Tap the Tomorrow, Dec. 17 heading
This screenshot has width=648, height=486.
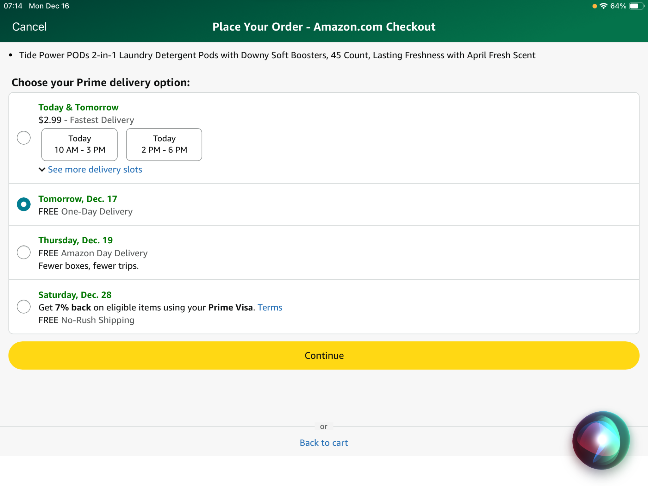pyautogui.click(x=78, y=199)
